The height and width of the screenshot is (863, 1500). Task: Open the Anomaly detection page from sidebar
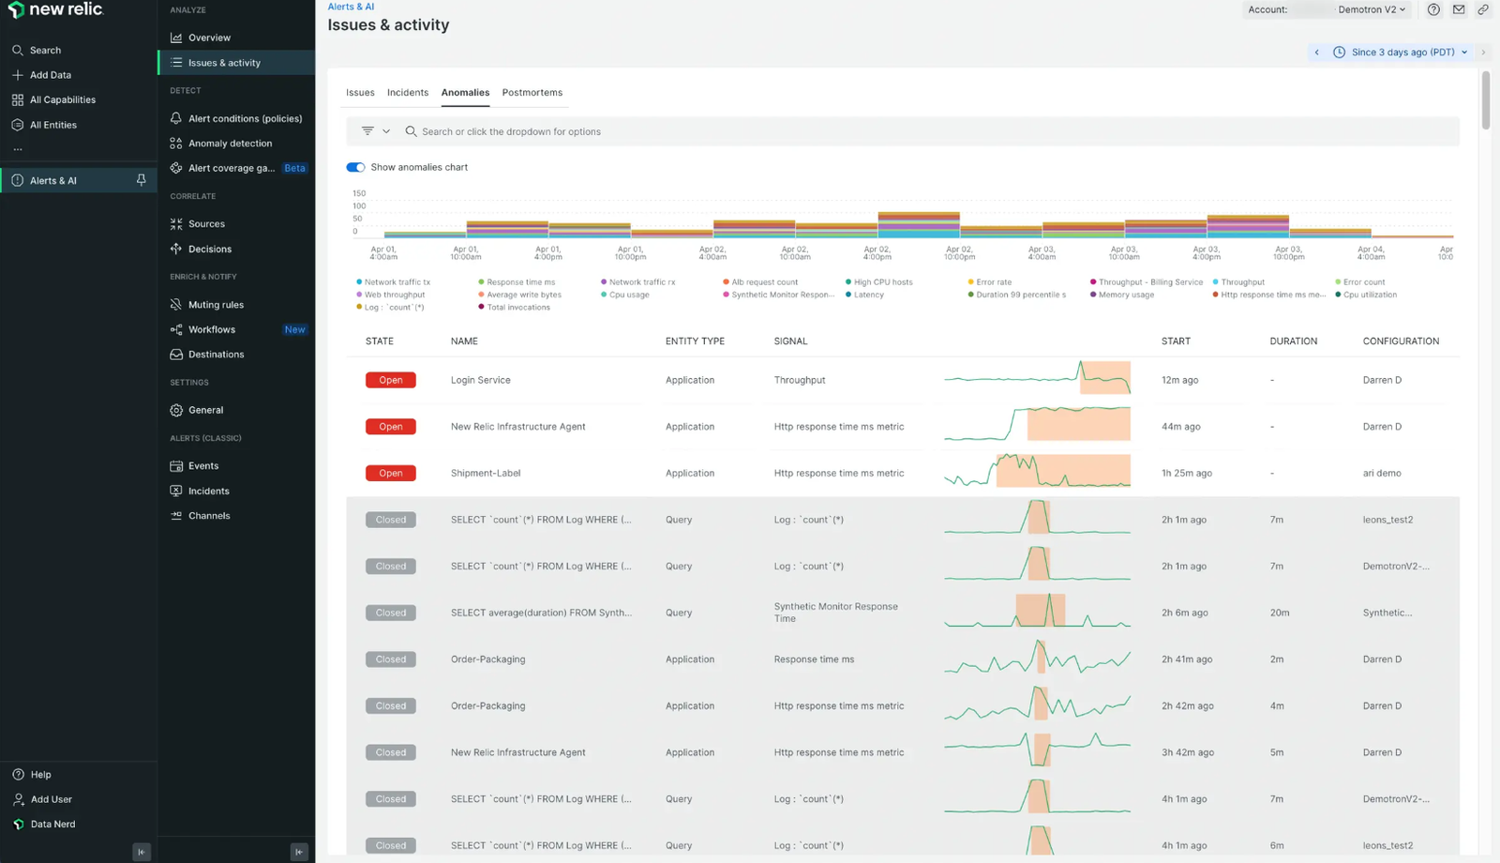point(230,143)
